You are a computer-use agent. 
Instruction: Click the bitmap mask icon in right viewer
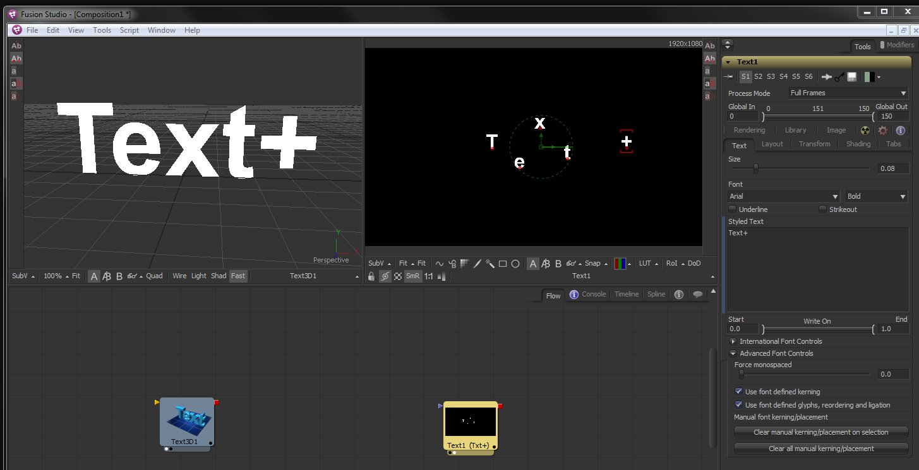465,264
